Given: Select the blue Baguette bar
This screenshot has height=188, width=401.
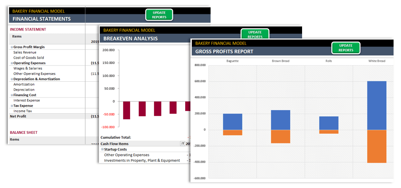Looking at the screenshot, I should [232, 122].
